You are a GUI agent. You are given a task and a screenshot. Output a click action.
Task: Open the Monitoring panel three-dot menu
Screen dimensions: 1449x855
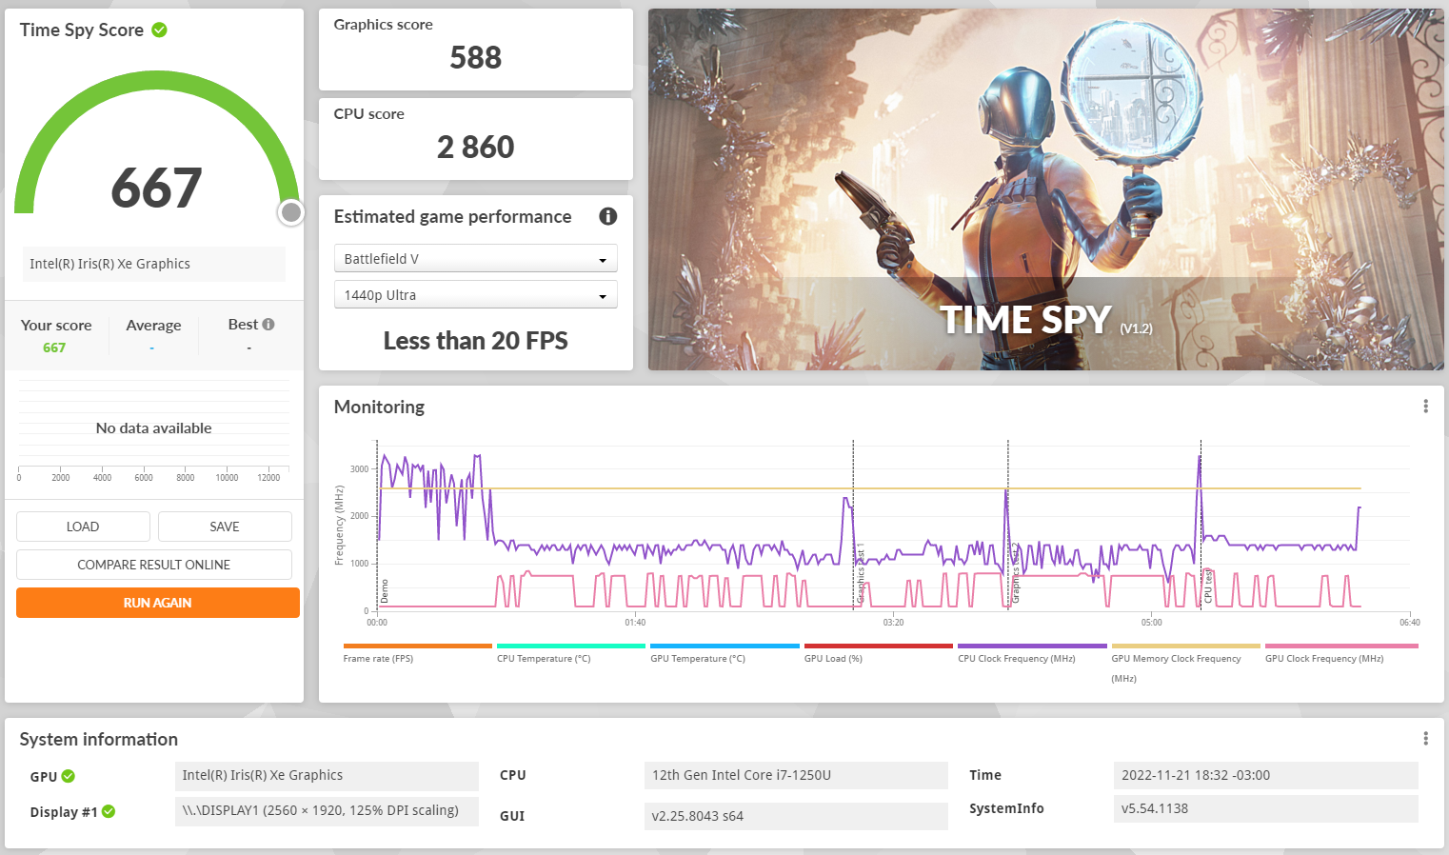click(1425, 407)
